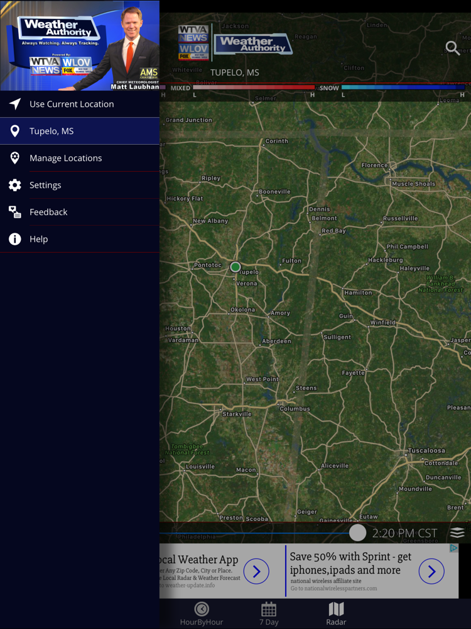Screen dimensions: 471x629
Task: Click the Hamilton label on the map
Action: tap(358, 293)
